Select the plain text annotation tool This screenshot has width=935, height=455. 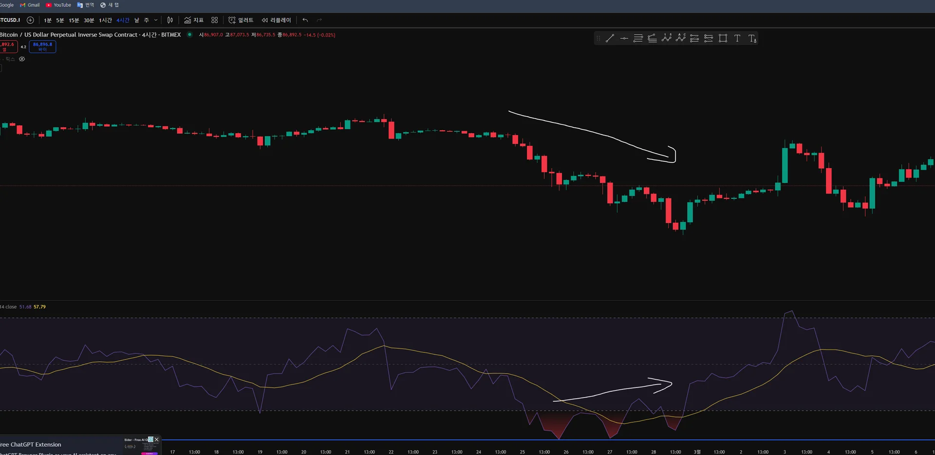pos(737,38)
